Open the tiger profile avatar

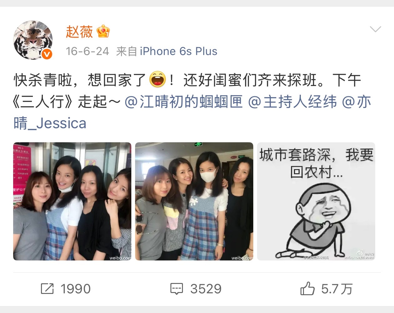click(x=33, y=40)
